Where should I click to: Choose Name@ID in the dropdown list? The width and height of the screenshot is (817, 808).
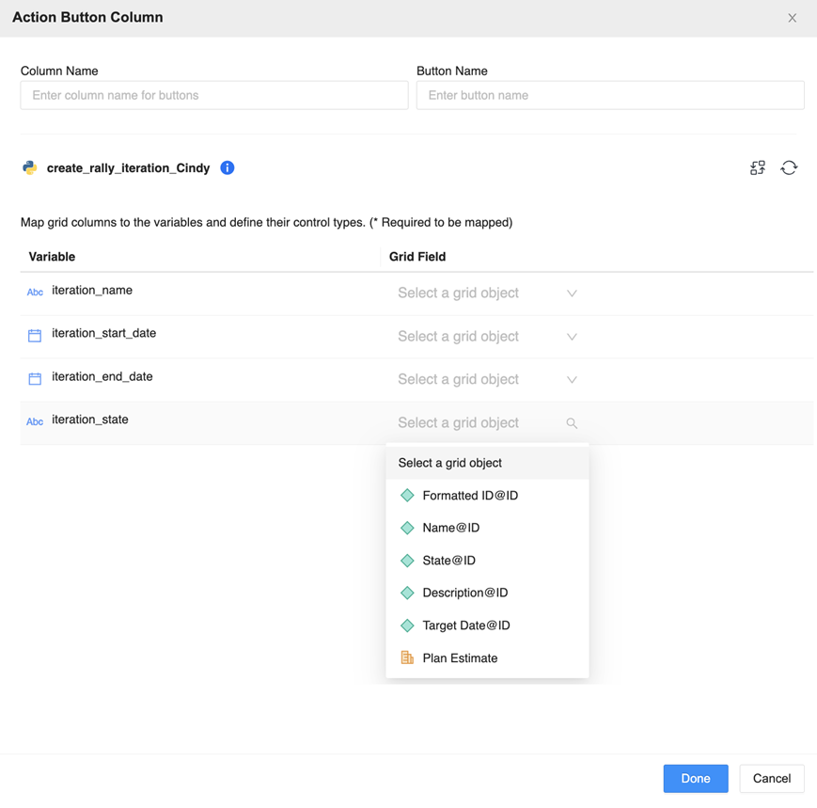[x=451, y=528]
